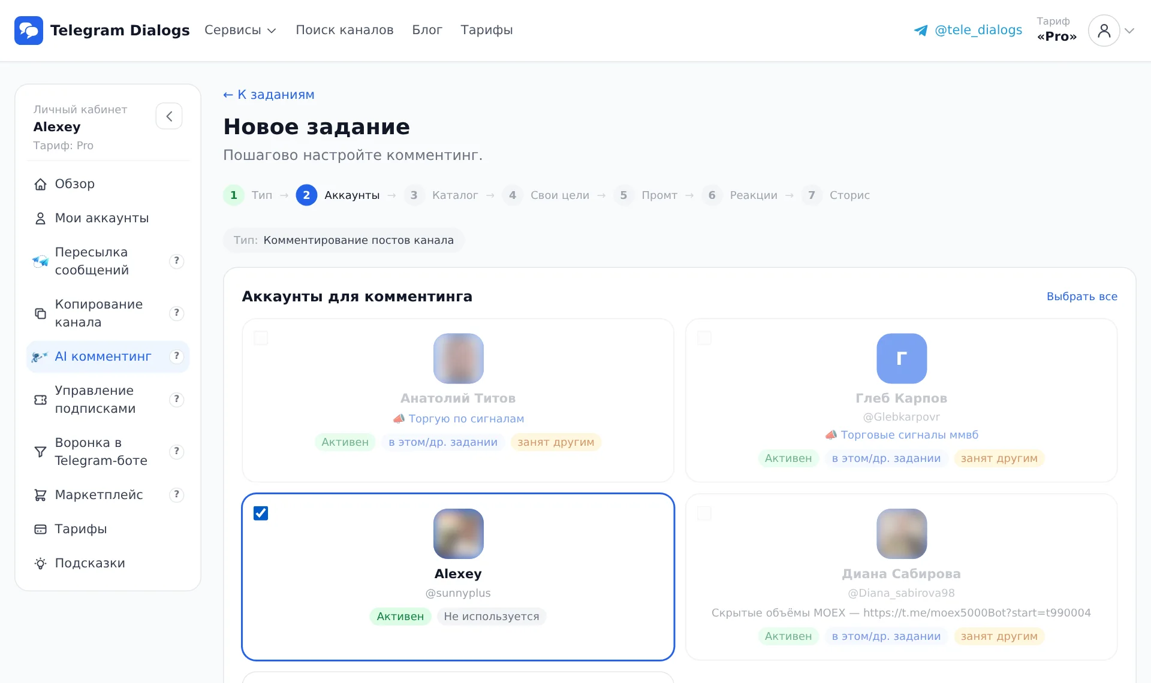This screenshot has height=683, width=1151.
Task: Expand the Сервисы dropdown menu
Action: point(240,30)
